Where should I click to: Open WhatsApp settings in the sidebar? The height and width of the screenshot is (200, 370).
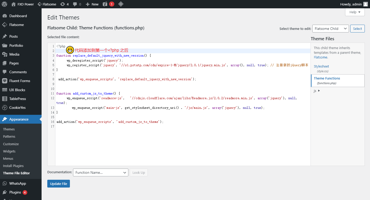pos(17,183)
